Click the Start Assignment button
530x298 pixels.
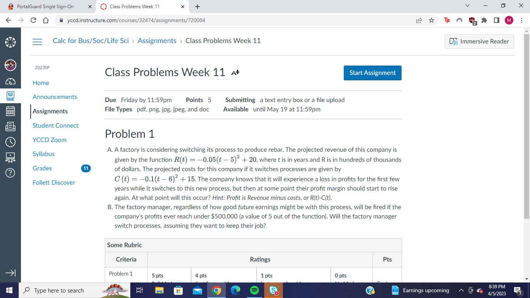tap(372, 73)
